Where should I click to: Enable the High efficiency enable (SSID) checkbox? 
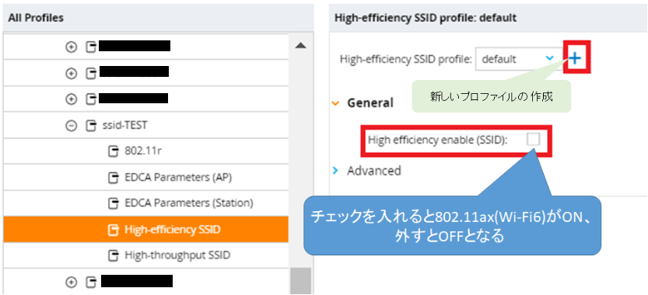(533, 140)
